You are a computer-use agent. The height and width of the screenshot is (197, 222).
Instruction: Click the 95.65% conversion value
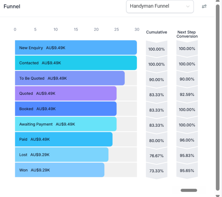(x=187, y=171)
